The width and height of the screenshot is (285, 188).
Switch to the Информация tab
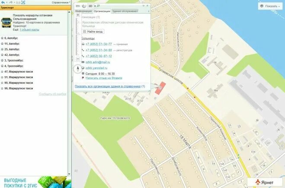click(x=83, y=11)
